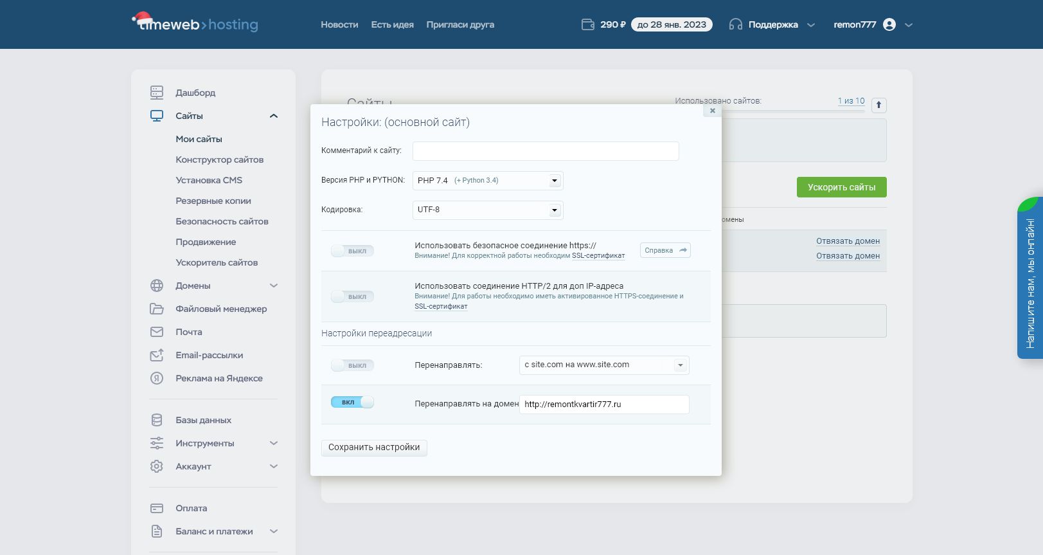1043x555 pixels.
Task: Turn off the redirect to domain toggle
Action: 352,402
